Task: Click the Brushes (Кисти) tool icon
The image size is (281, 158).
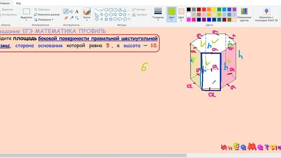Action: pyautogui.click(x=87, y=11)
